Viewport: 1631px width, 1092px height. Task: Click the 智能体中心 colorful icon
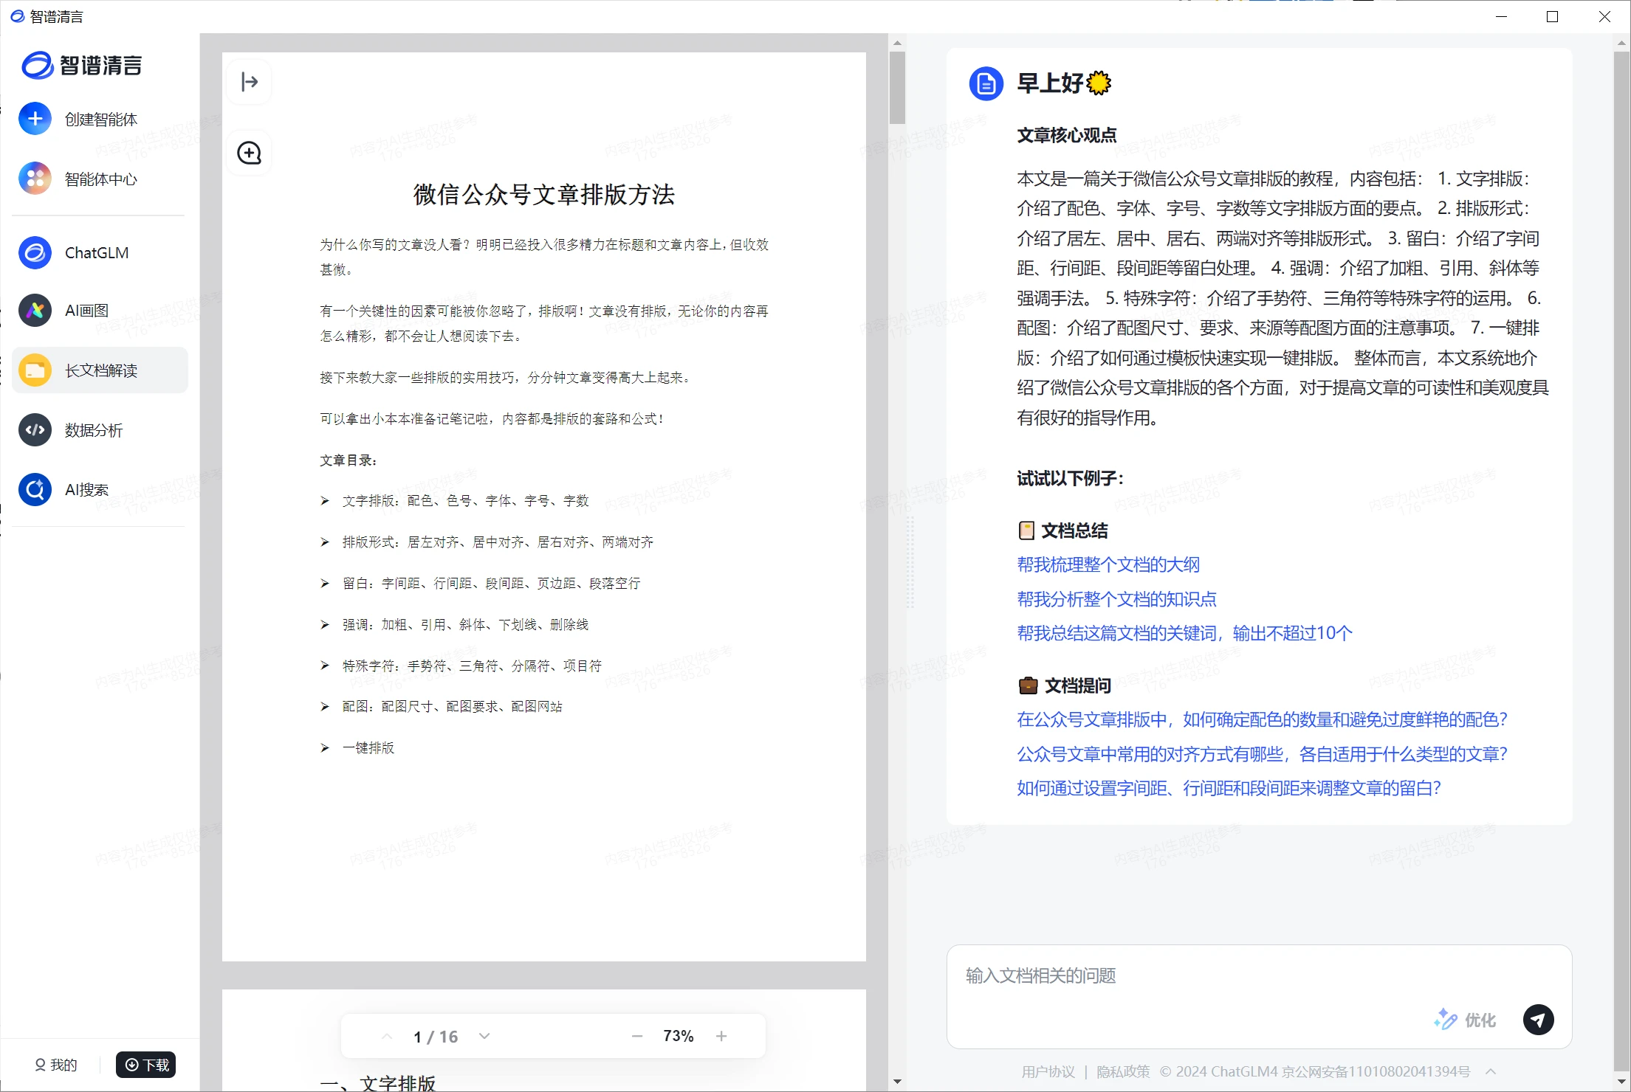point(35,179)
